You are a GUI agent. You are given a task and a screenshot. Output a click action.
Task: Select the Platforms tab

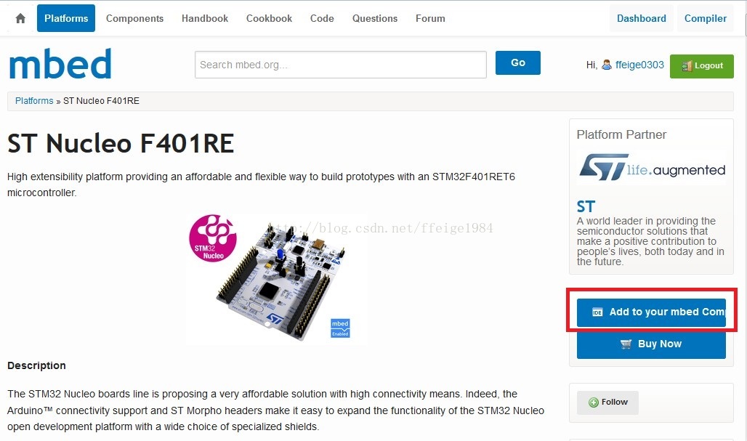(x=66, y=18)
